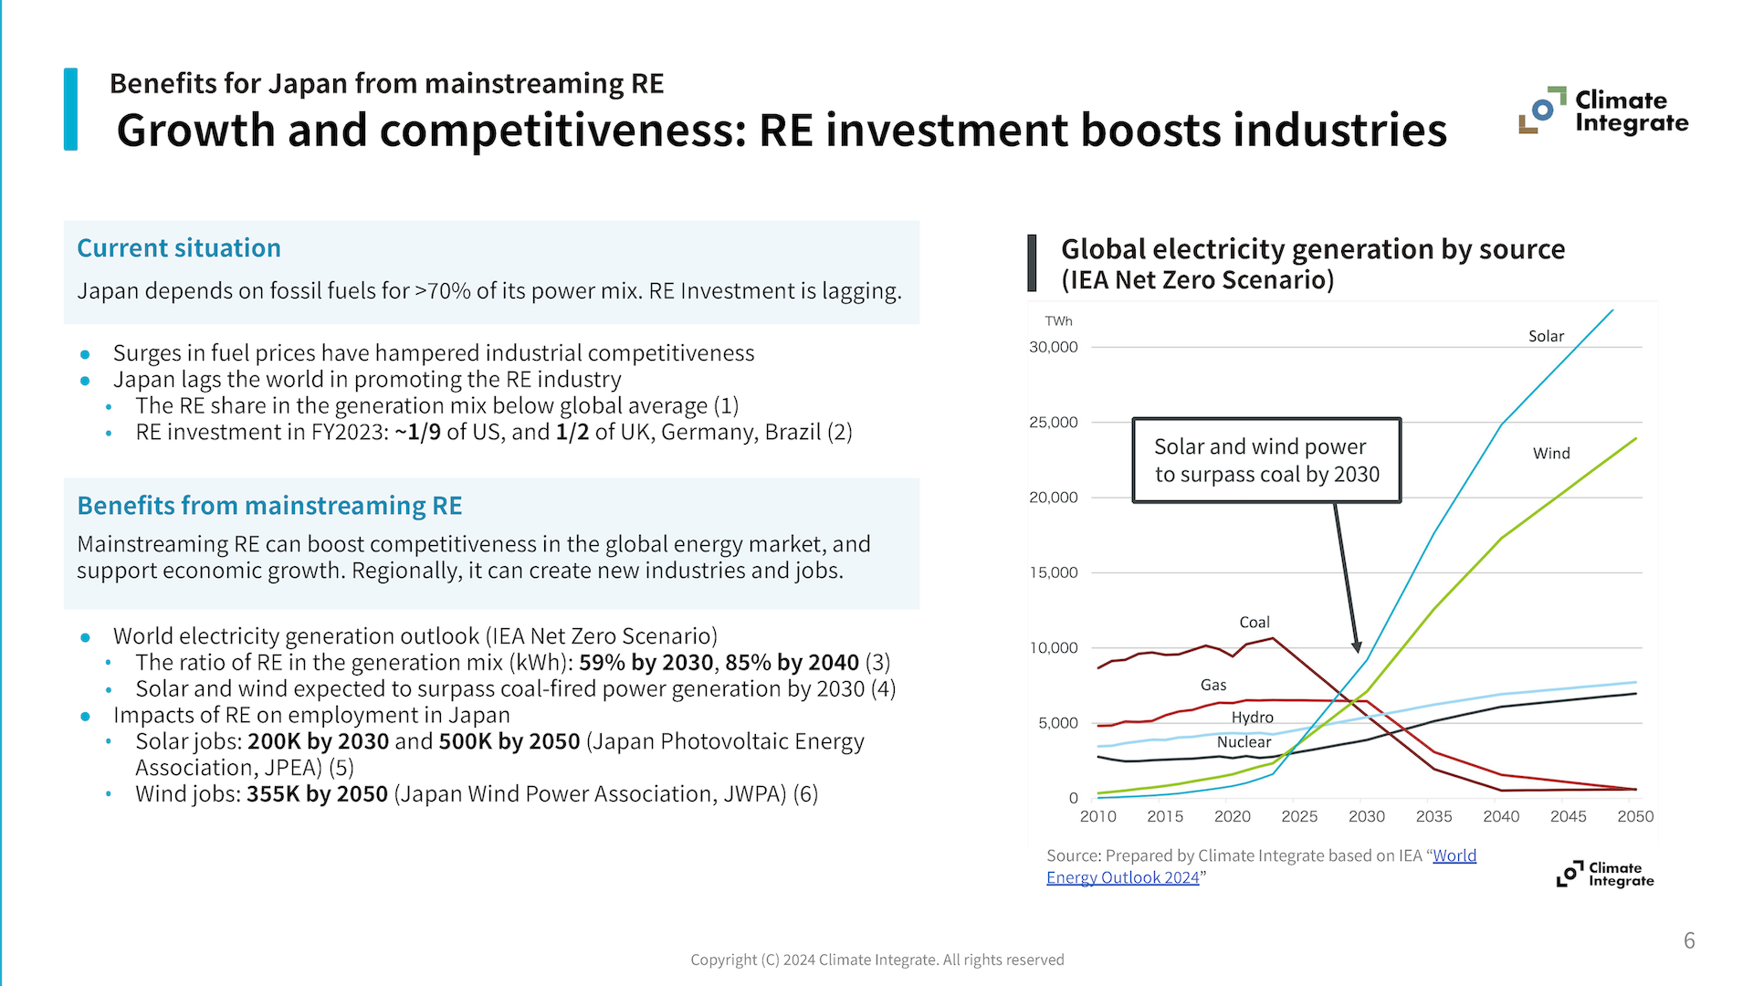Click the page number 6
Screen dimensions: 1753x986
click(1690, 939)
